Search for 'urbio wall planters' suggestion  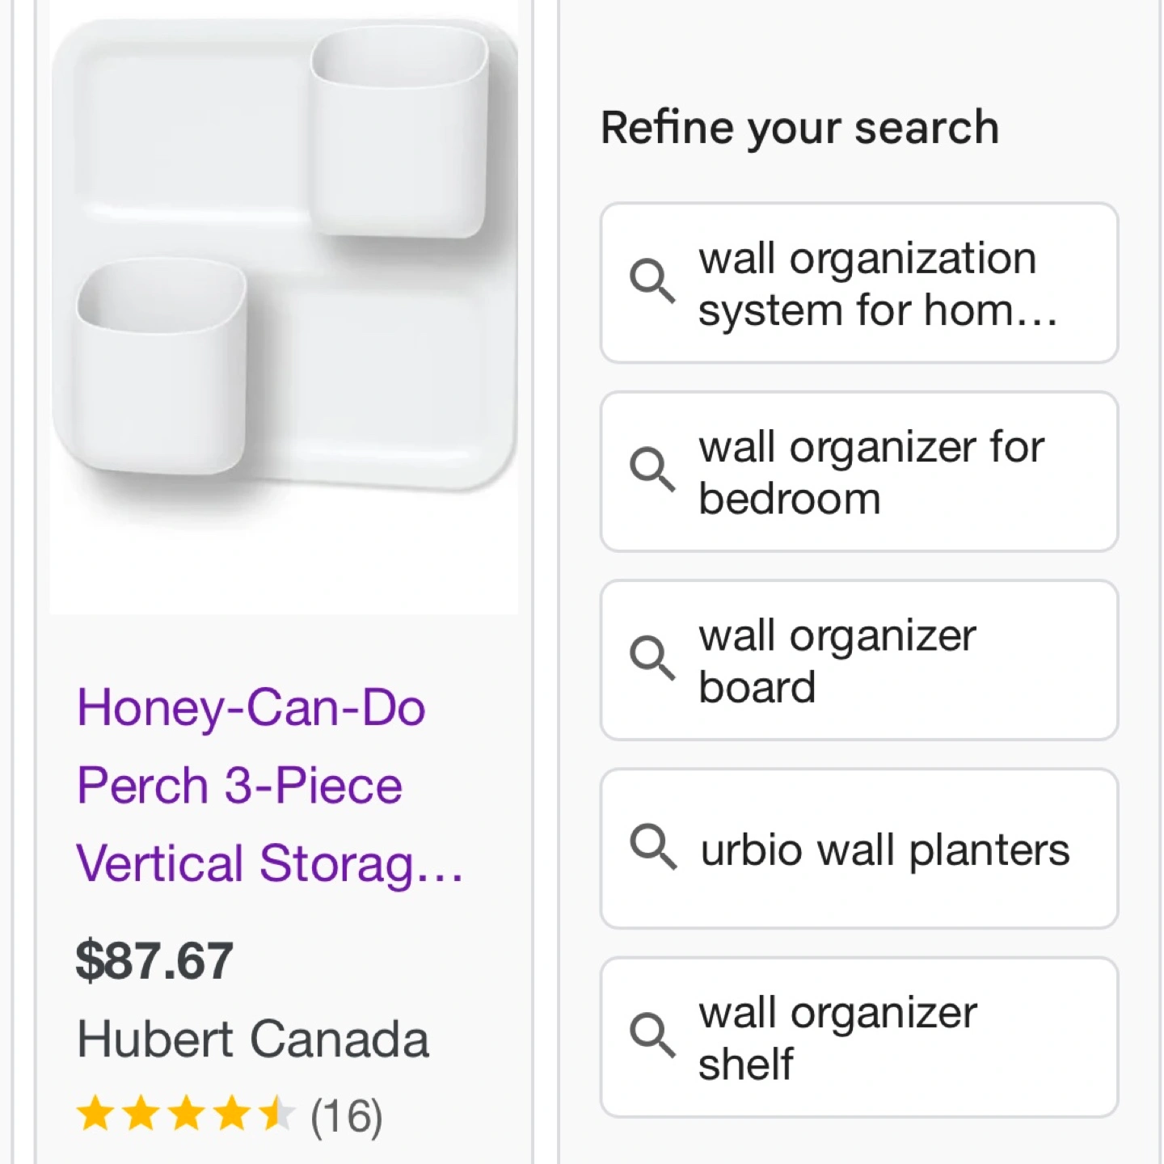[x=884, y=850]
